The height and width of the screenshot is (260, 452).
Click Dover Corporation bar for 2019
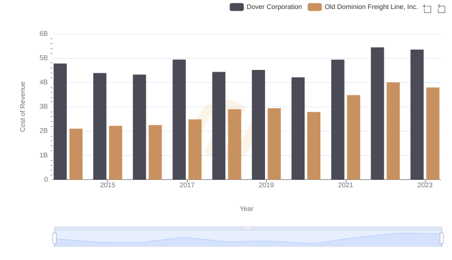(x=258, y=125)
